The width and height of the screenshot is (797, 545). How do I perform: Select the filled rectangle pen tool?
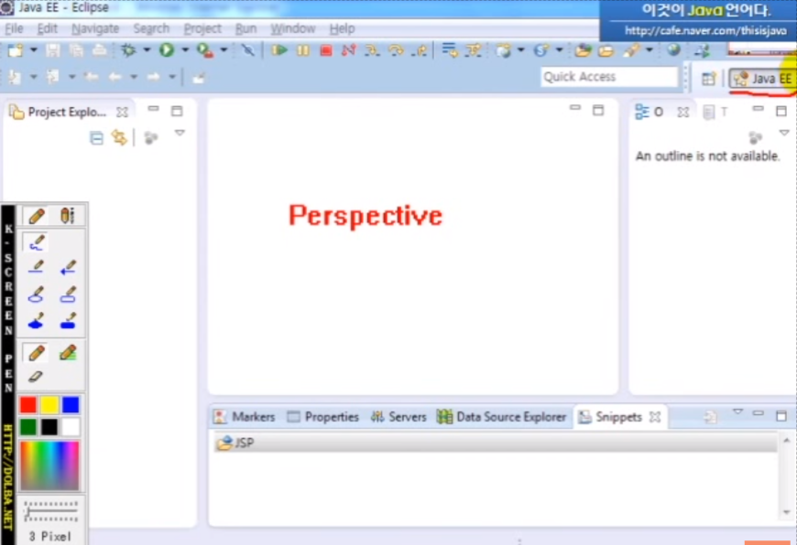68,321
